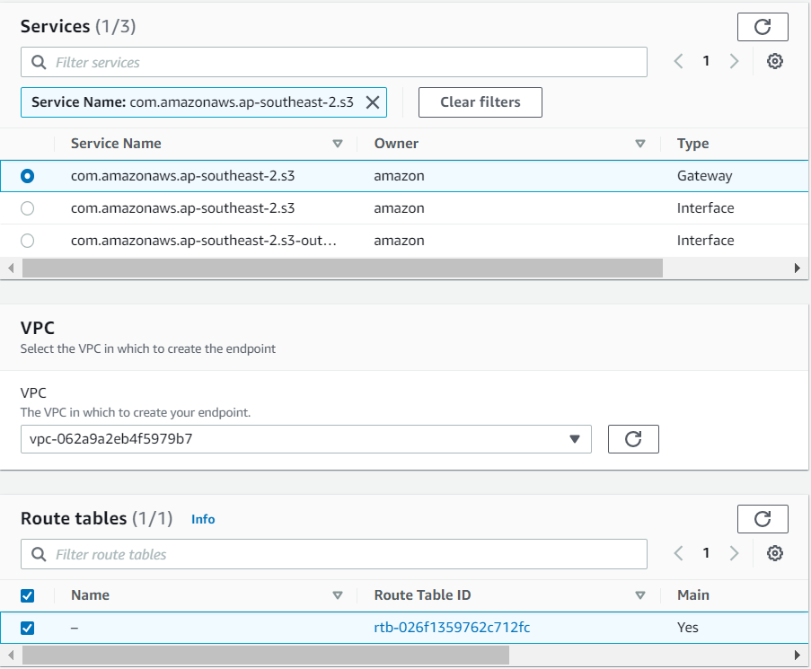The image size is (811, 669).
Task: Sort services by Service Name column
Action: 338,143
